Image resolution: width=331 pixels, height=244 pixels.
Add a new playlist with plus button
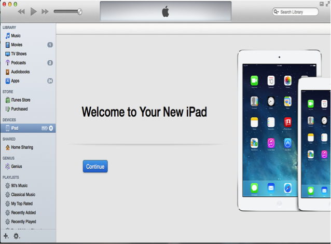[6, 236]
